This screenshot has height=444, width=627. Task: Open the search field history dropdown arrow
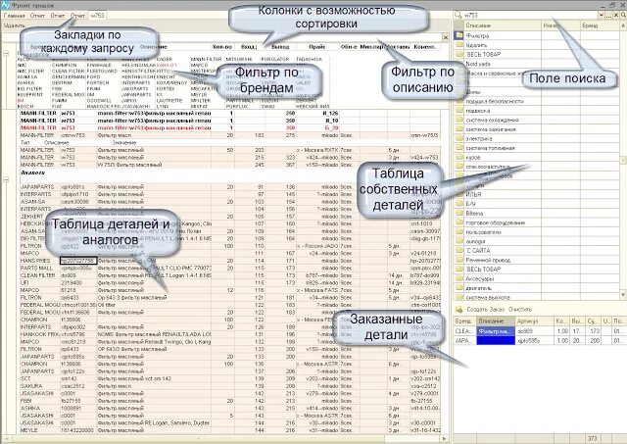click(601, 16)
